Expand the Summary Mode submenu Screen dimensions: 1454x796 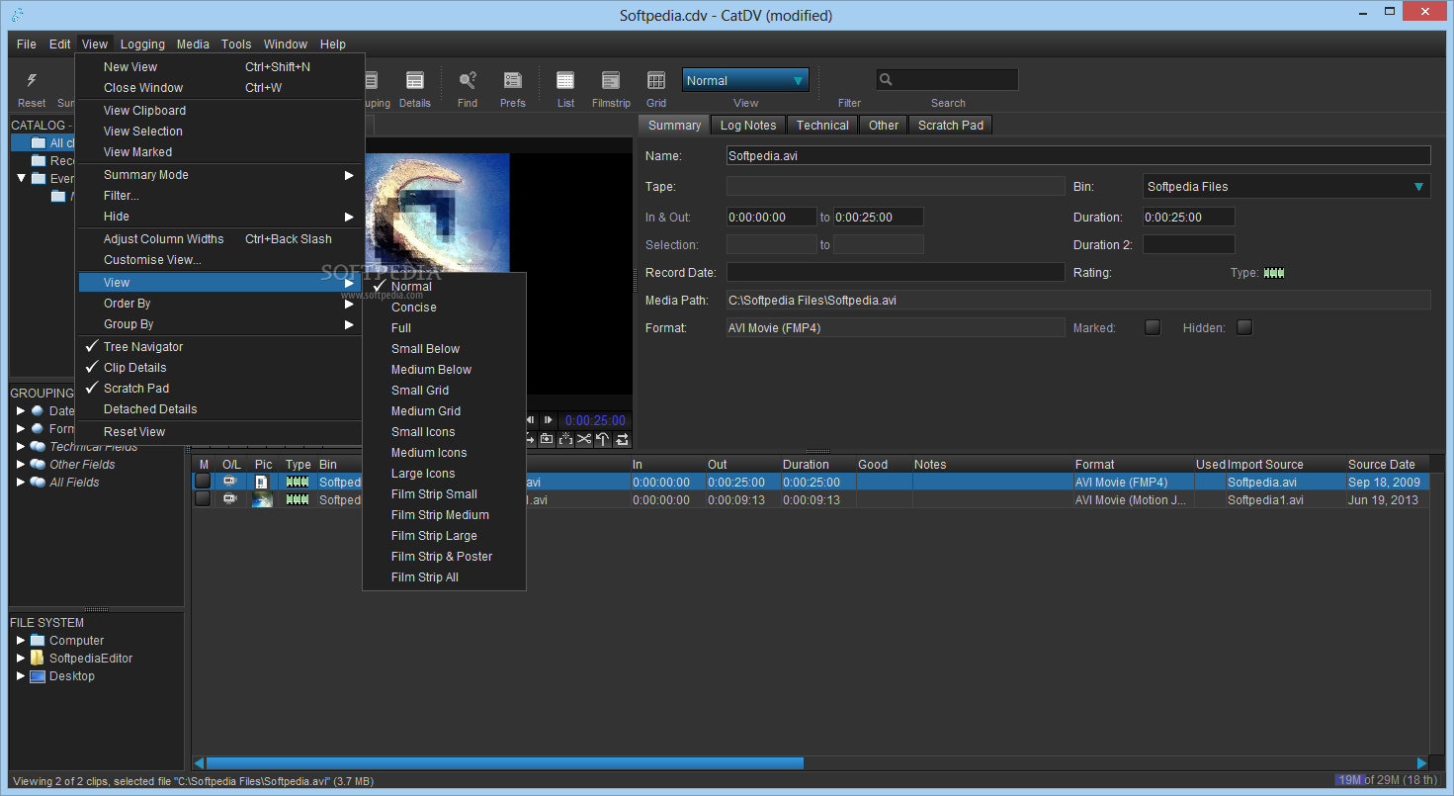tap(220, 175)
